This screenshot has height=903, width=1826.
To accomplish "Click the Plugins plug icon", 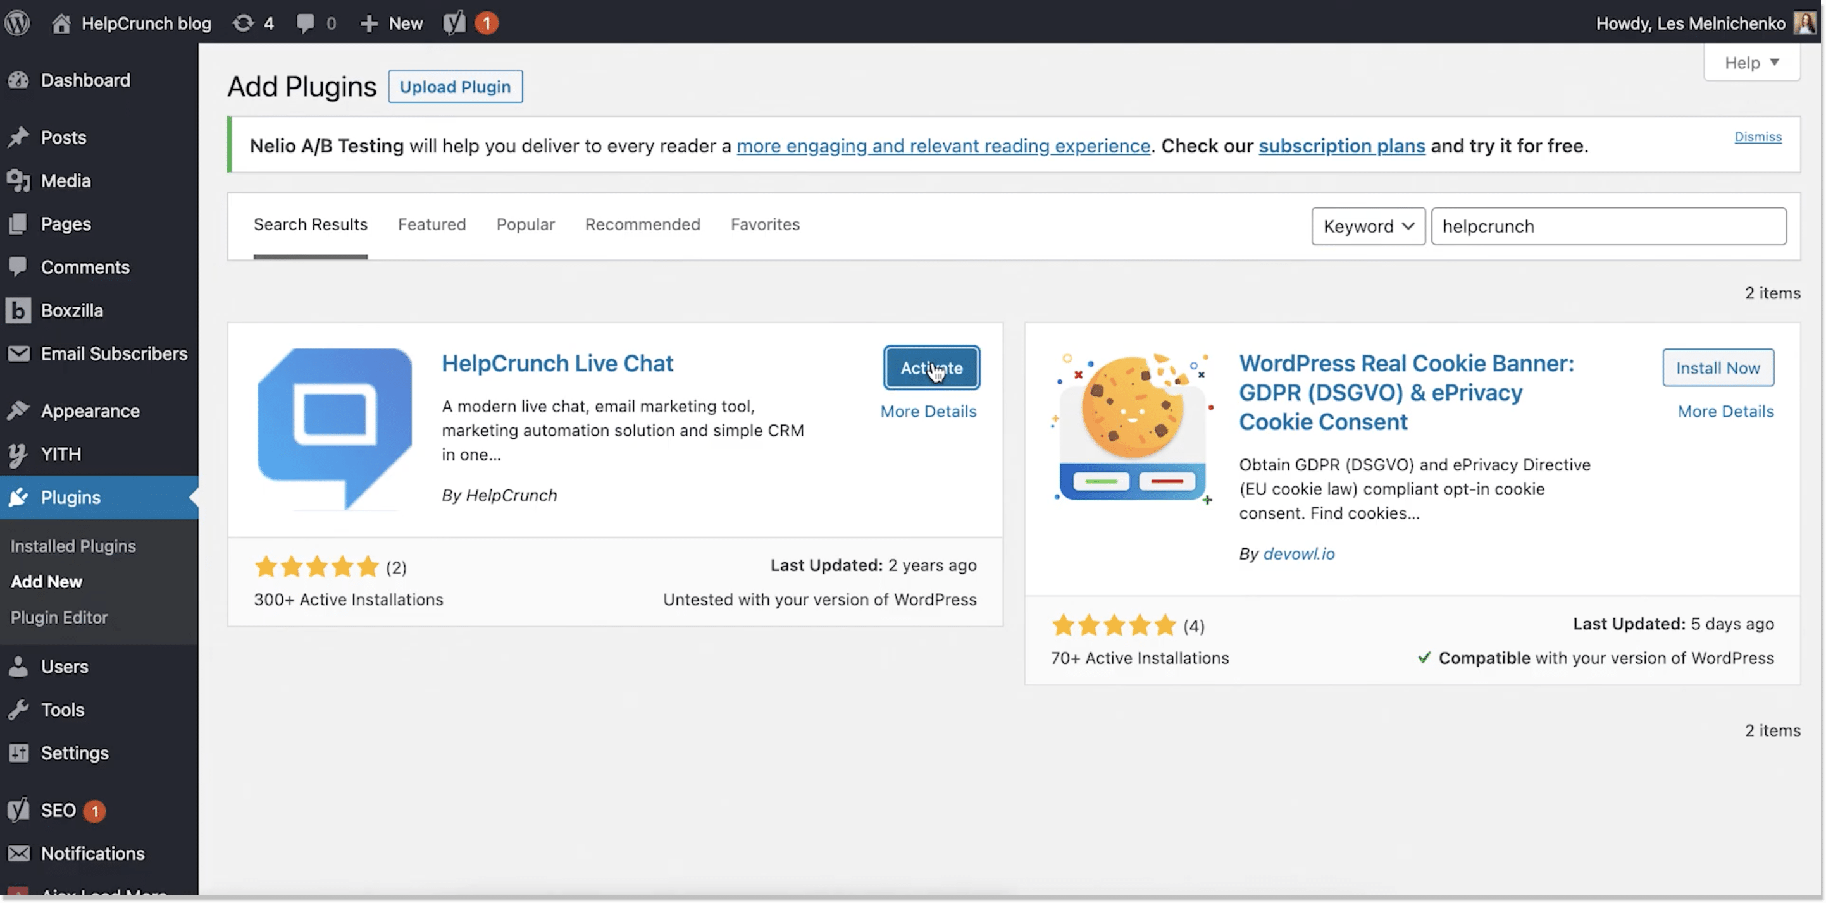I will tap(18, 497).
